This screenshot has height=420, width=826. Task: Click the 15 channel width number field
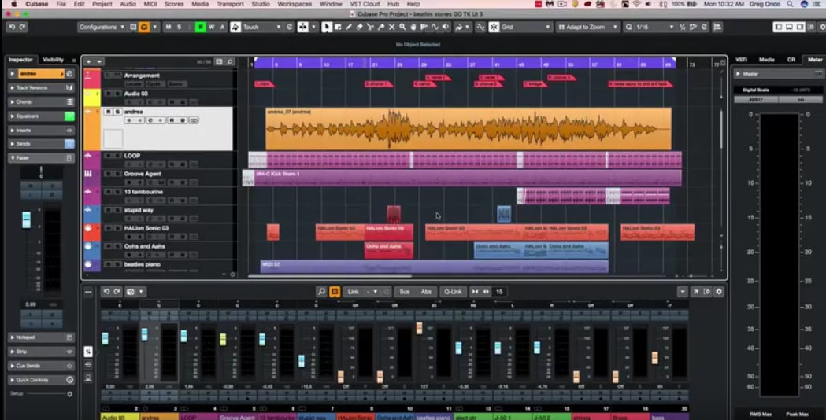(501, 292)
